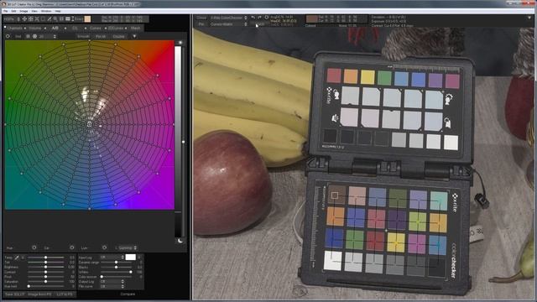Click the Smooth button

[x=83, y=36]
